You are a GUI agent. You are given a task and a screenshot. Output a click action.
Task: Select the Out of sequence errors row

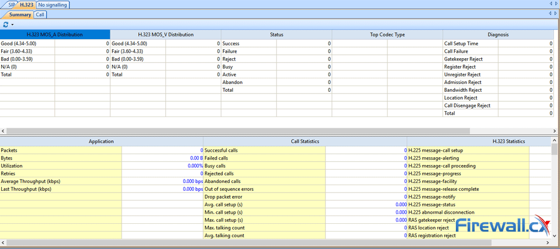[x=305, y=189]
